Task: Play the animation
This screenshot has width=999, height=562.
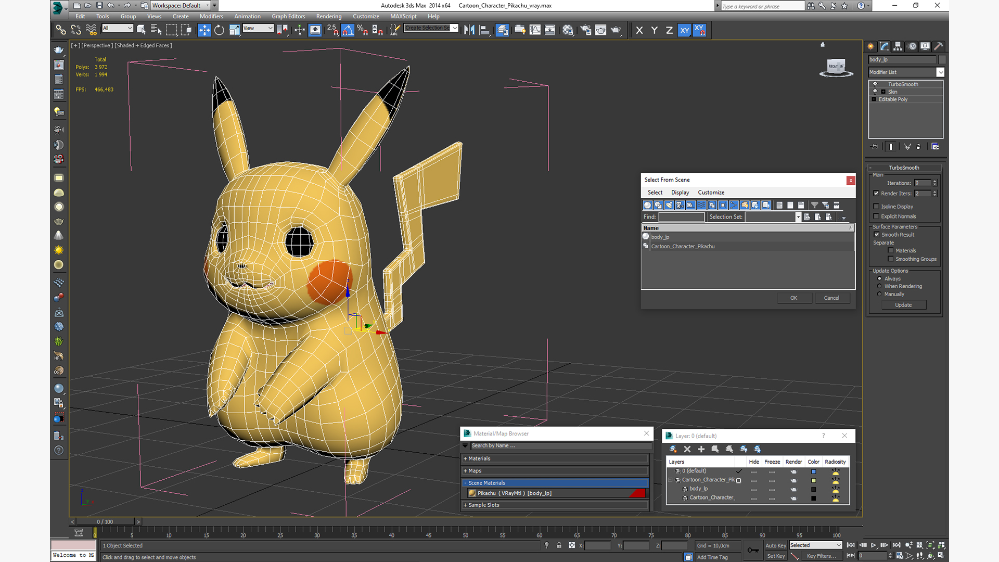Action: [874, 545]
